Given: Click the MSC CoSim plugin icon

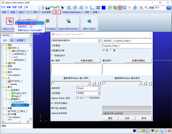Looking at the screenshot, I should (89, 21).
